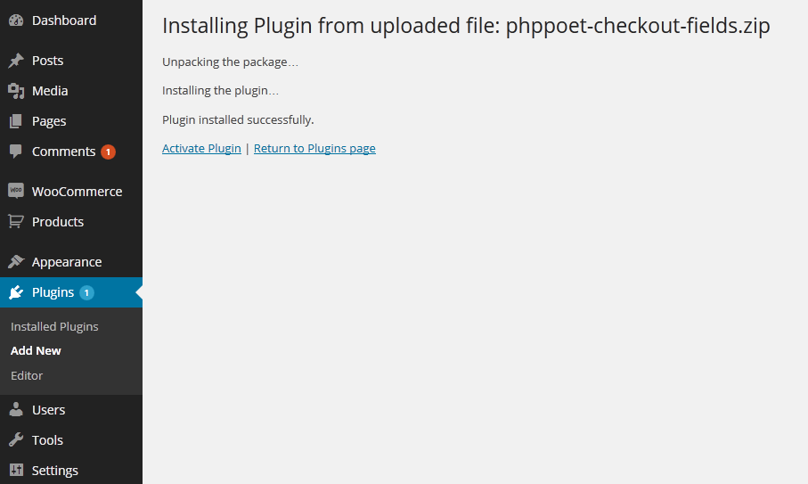808x484 pixels.
Task: Click the Posts pushpin icon
Action: point(16,61)
